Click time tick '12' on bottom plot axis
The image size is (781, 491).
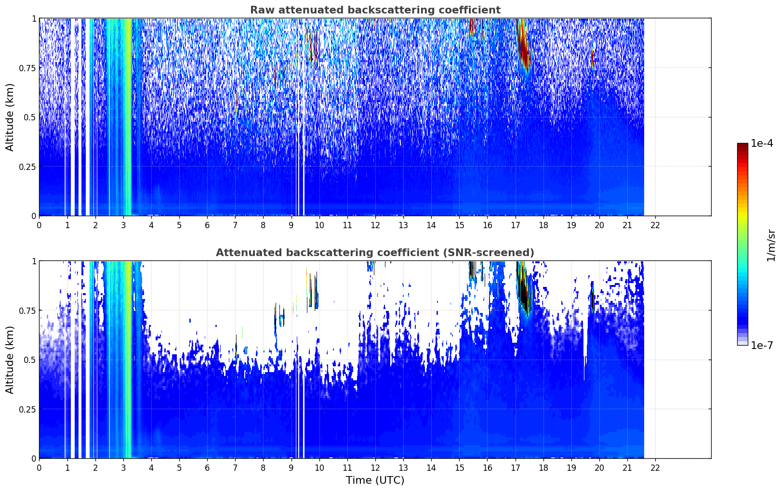pos(375,467)
